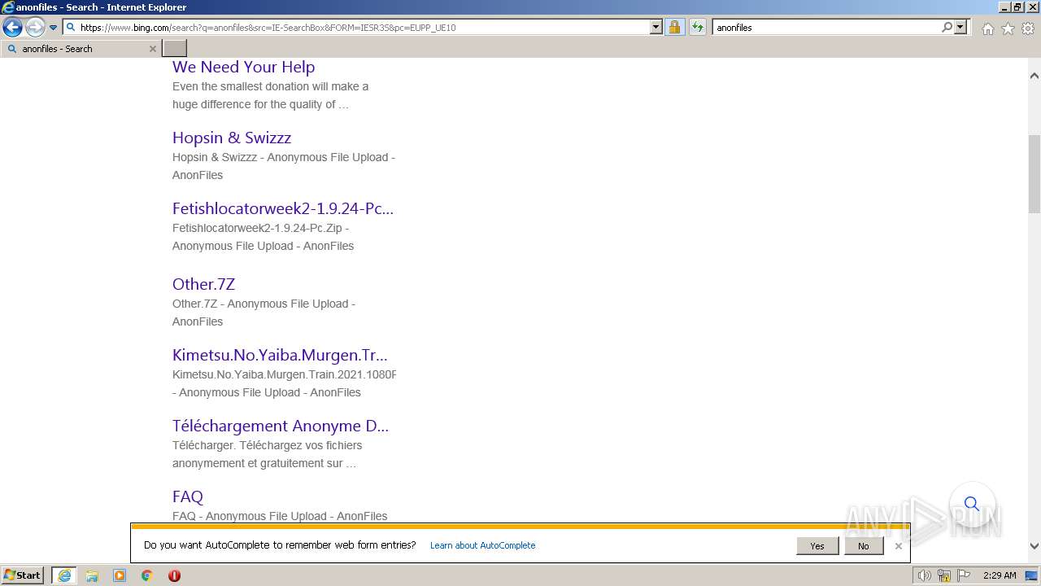The height and width of the screenshot is (586, 1041).
Task: Click the anonfiles search box field
Action: [825, 27]
